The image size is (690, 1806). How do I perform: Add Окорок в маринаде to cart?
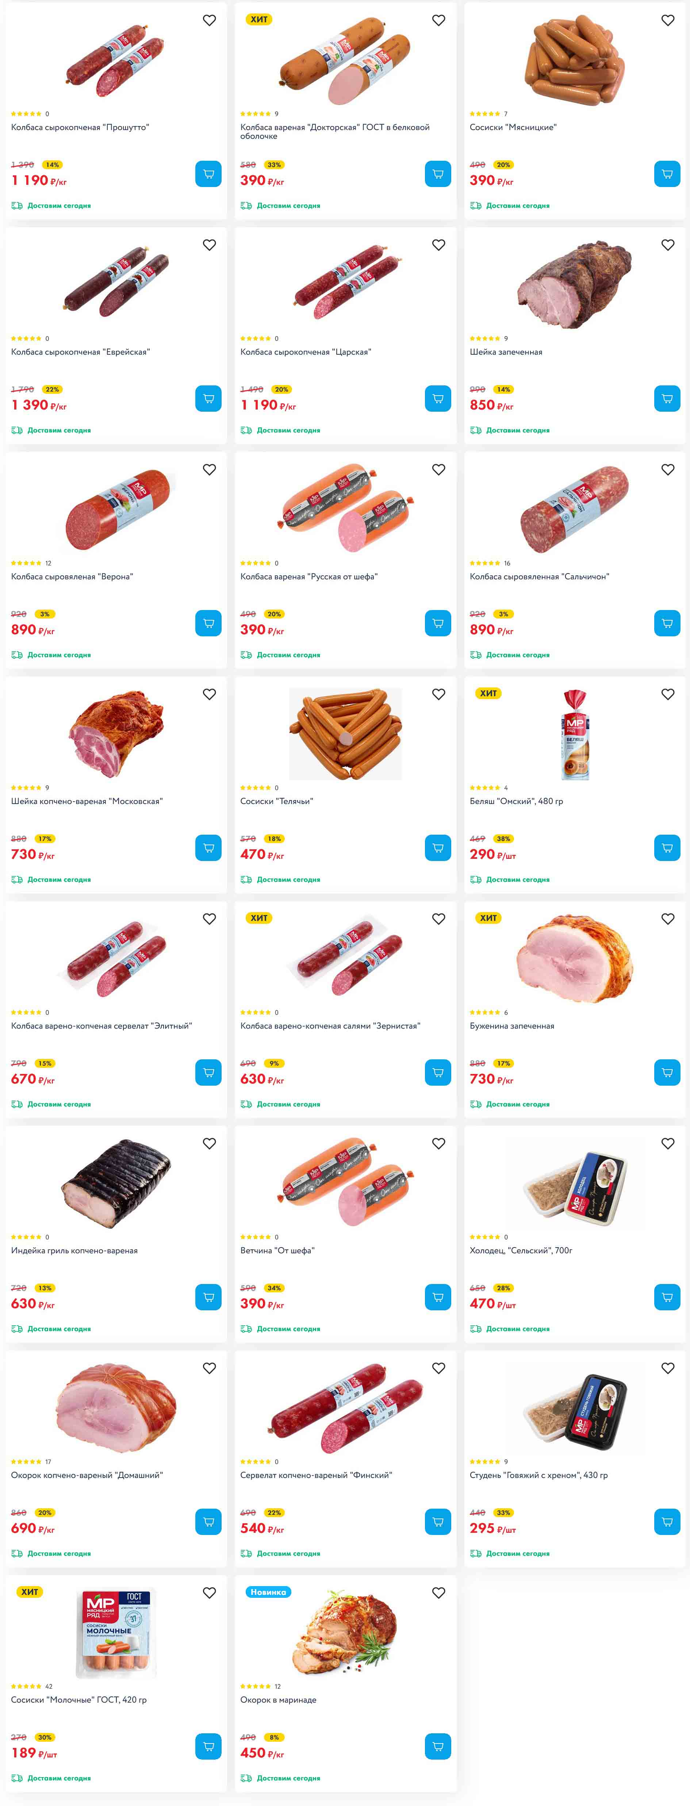pyautogui.click(x=437, y=1746)
